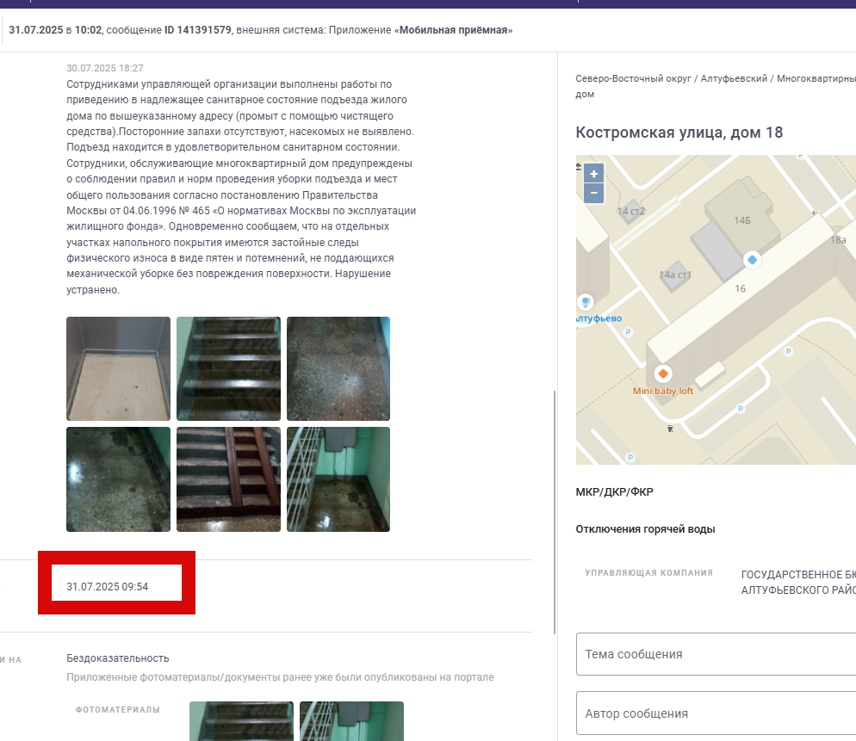Zoom out on the map
Viewport: 856px width, 741px height.
pyautogui.click(x=593, y=193)
